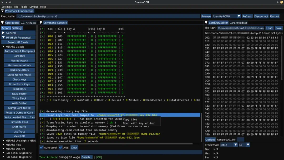This screenshot has height=160, width=284.
Task: Choose Copy Line from context menu
Action: pyautogui.click(x=130, y=119)
